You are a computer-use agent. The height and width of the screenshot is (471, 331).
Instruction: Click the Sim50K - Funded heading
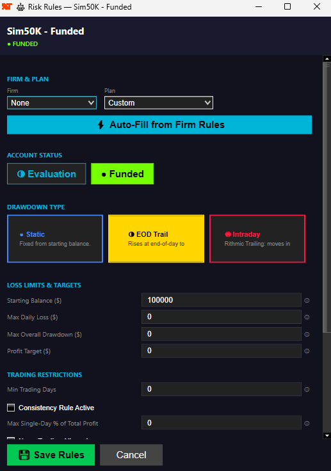pyautogui.click(x=45, y=31)
